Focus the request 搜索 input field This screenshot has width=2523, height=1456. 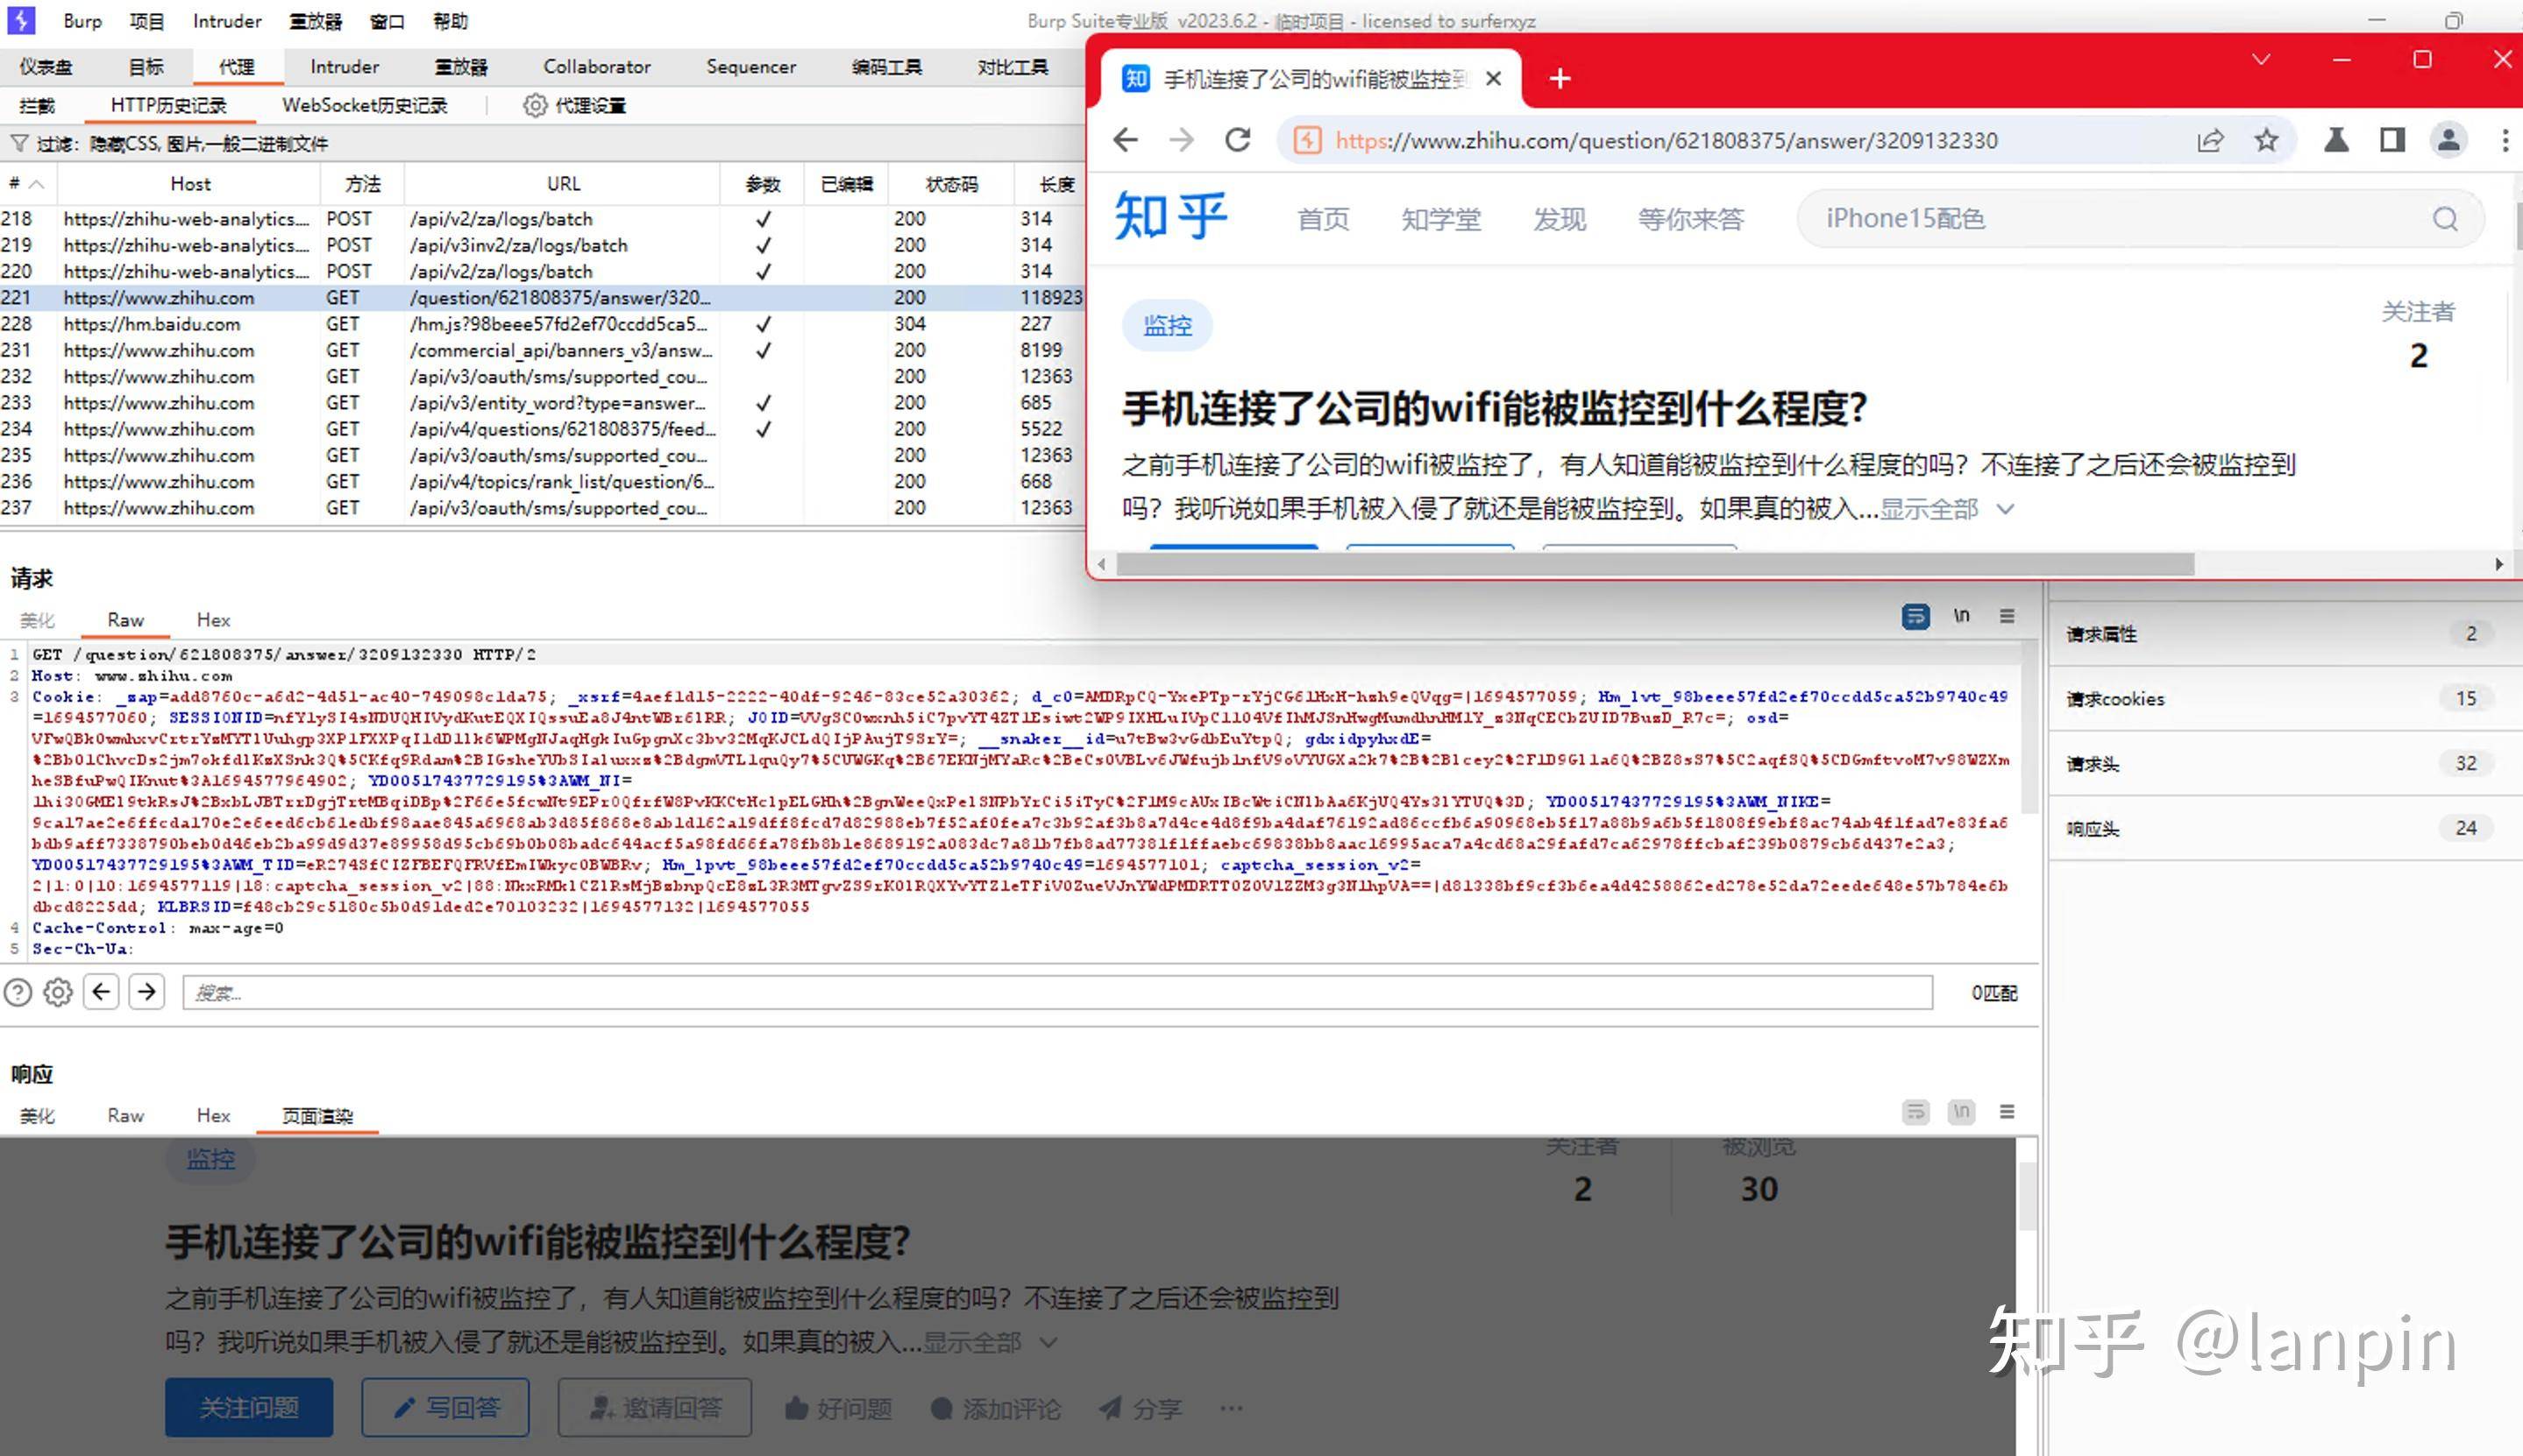pos(1057,992)
